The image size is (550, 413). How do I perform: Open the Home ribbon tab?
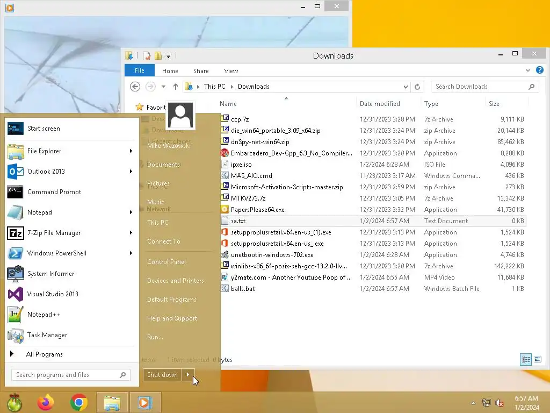[170, 71]
